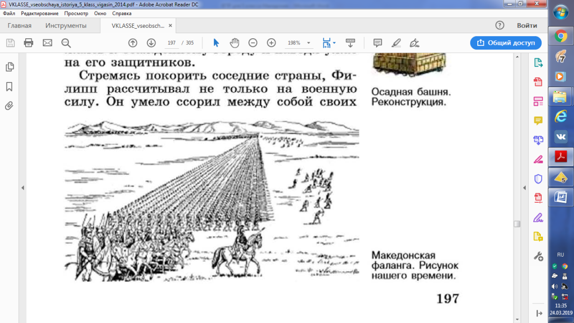Add a sticky note comment
The image size is (574, 323).
pos(378,43)
